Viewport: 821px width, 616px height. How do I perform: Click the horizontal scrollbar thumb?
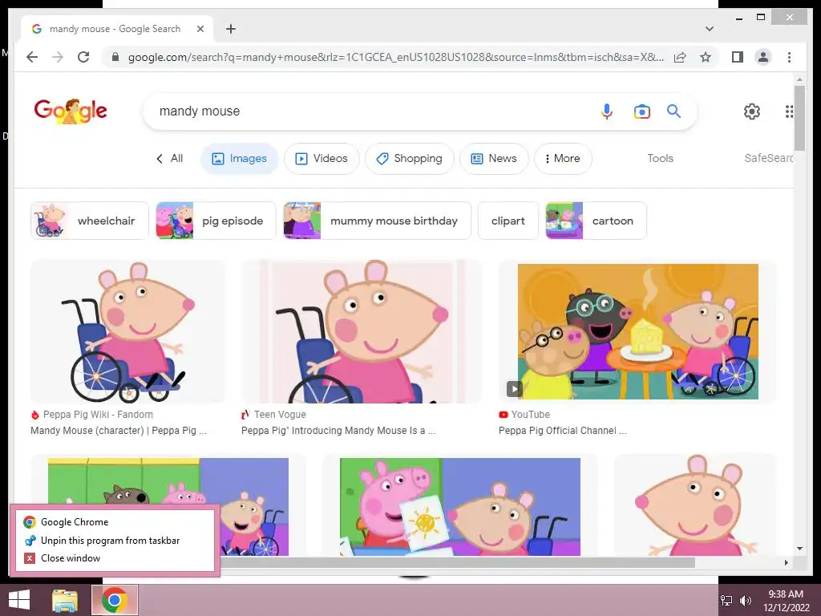(456, 562)
